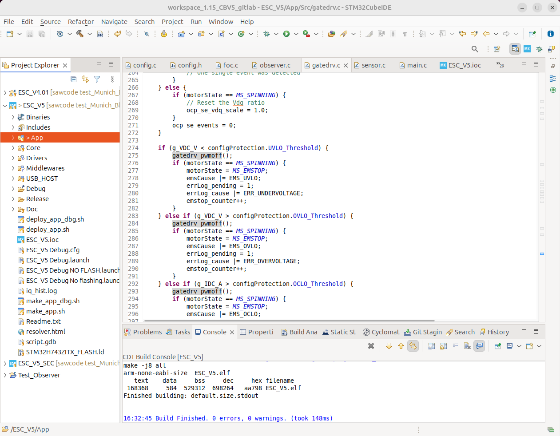Collapse all in Project Explorer
Viewport: 560px width, 436px height.
74,79
